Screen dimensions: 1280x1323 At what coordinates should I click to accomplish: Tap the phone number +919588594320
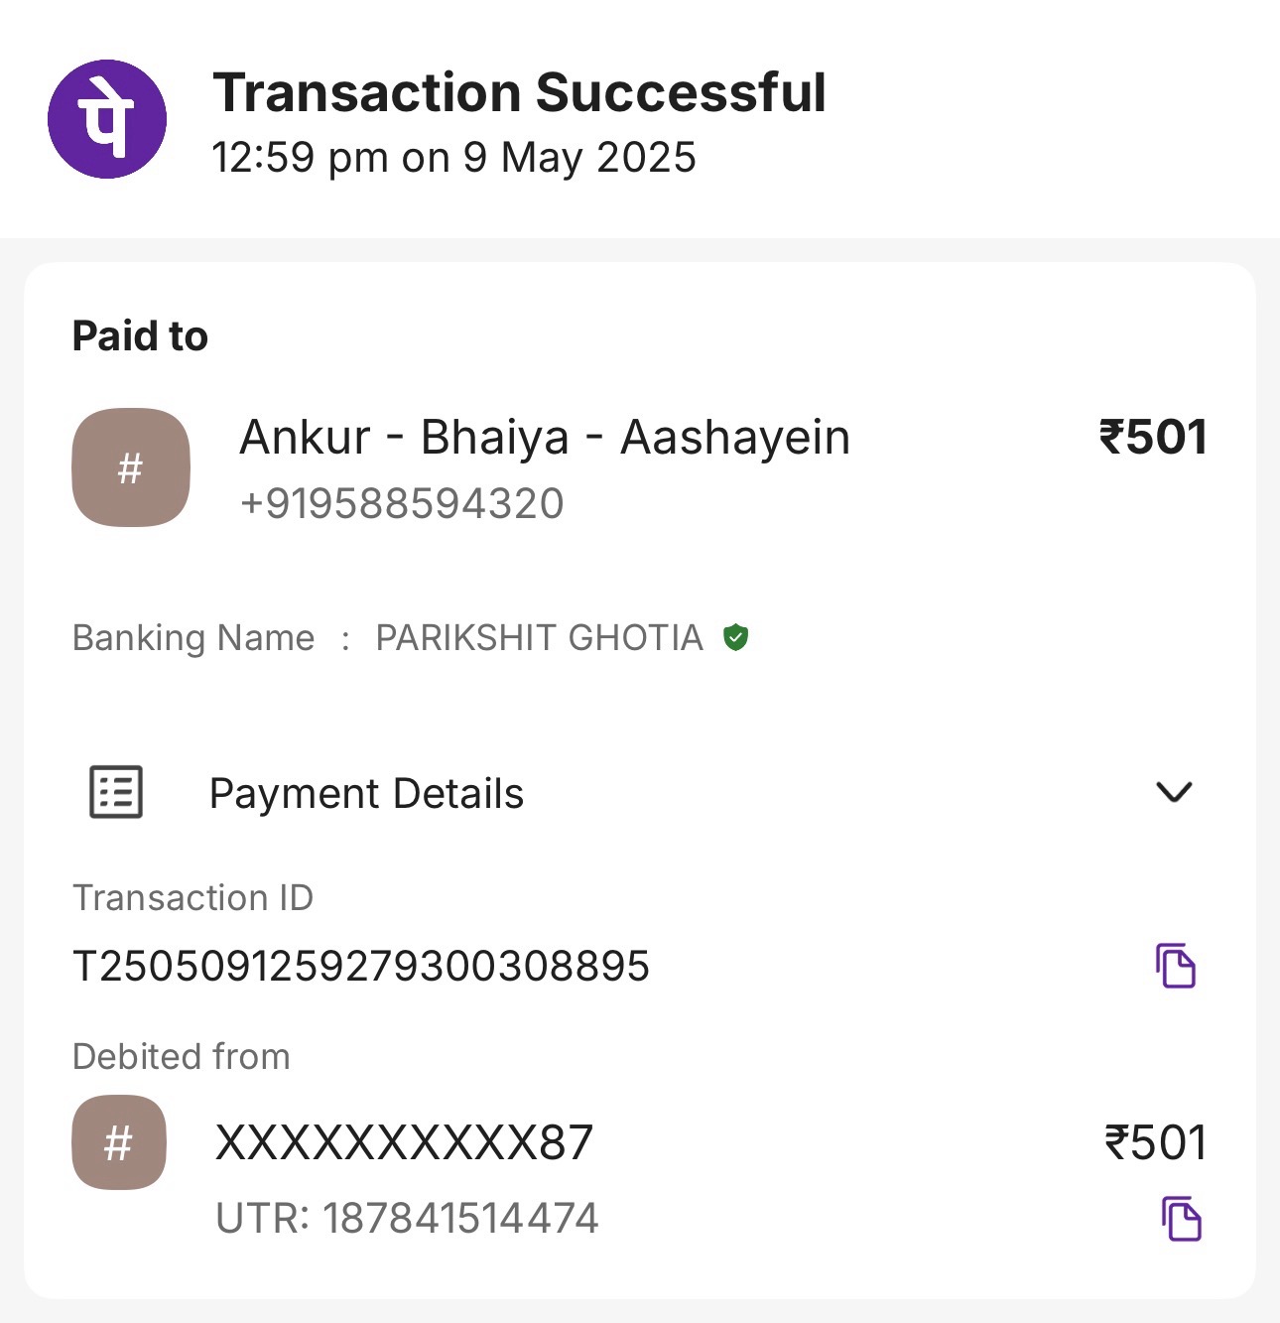402,503
